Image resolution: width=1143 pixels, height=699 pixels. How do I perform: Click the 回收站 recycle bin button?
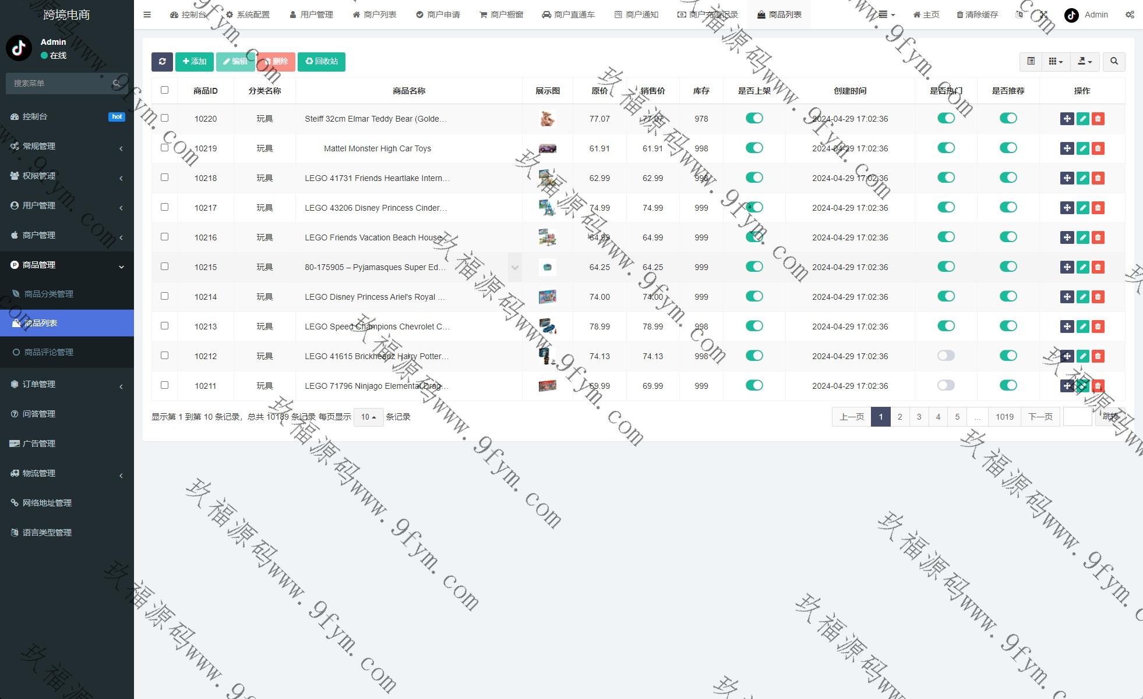coord(321,62)
